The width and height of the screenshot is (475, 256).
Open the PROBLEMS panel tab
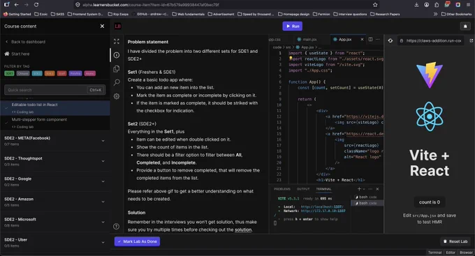[282, 189]
